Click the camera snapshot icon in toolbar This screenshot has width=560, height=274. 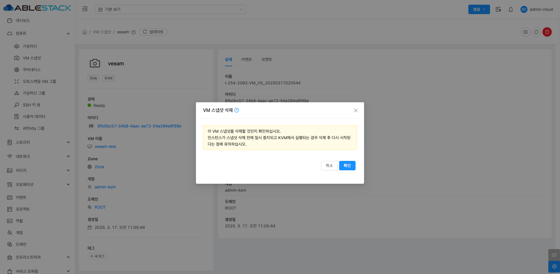[525, 32]
